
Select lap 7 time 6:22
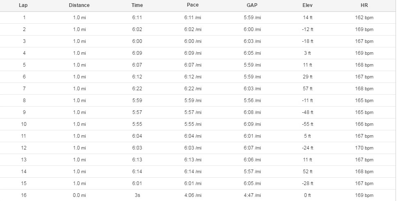click(137, 89)
